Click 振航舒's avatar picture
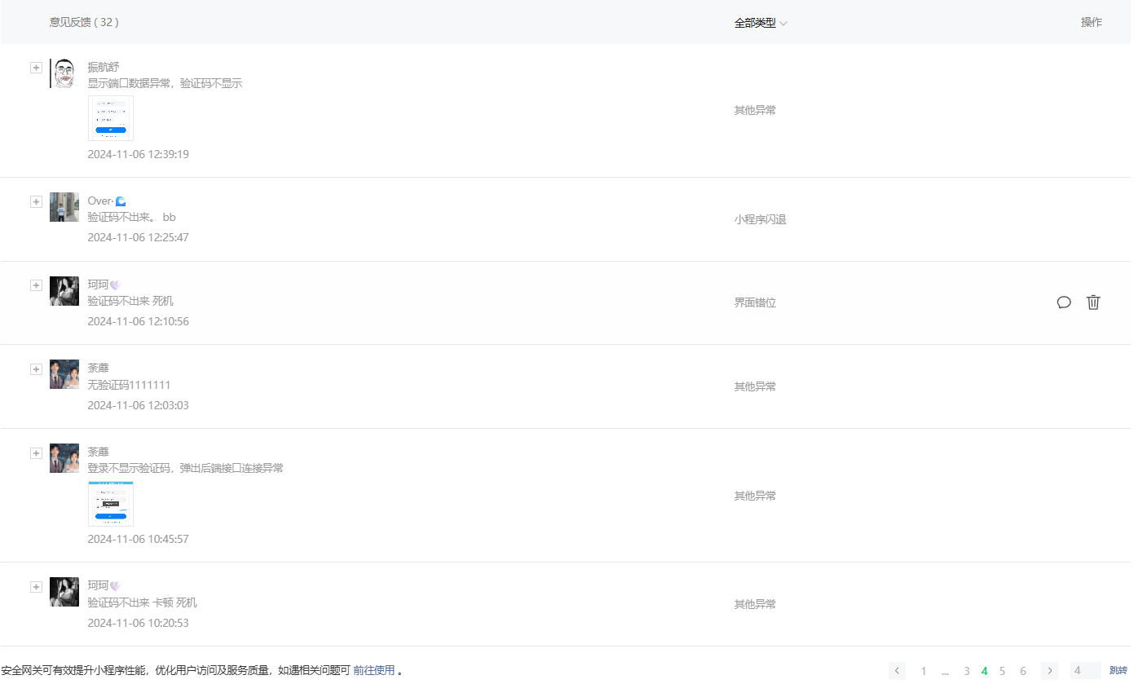This screenshot has height=684, width=1138. tap(64, 73)
